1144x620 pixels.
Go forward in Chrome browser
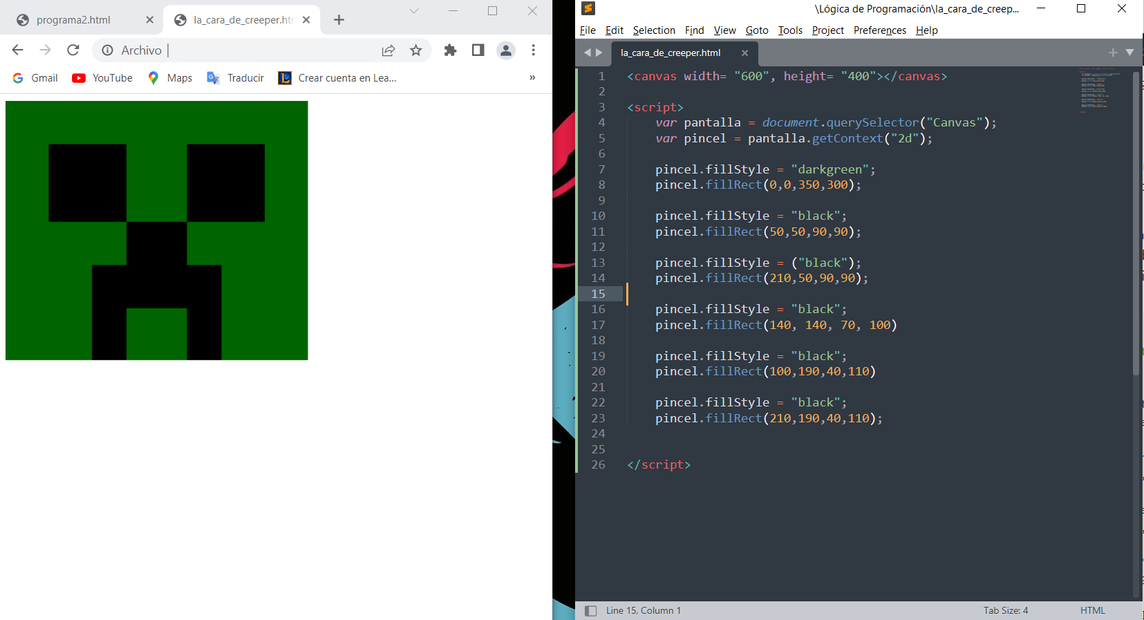46,50
